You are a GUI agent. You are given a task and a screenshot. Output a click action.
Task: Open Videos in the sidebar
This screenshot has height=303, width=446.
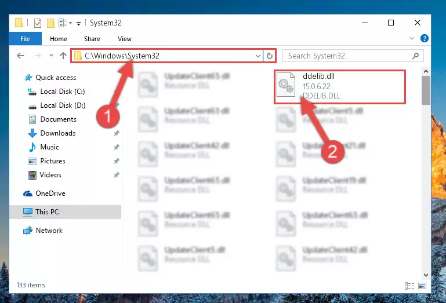(x=50, y=175)
